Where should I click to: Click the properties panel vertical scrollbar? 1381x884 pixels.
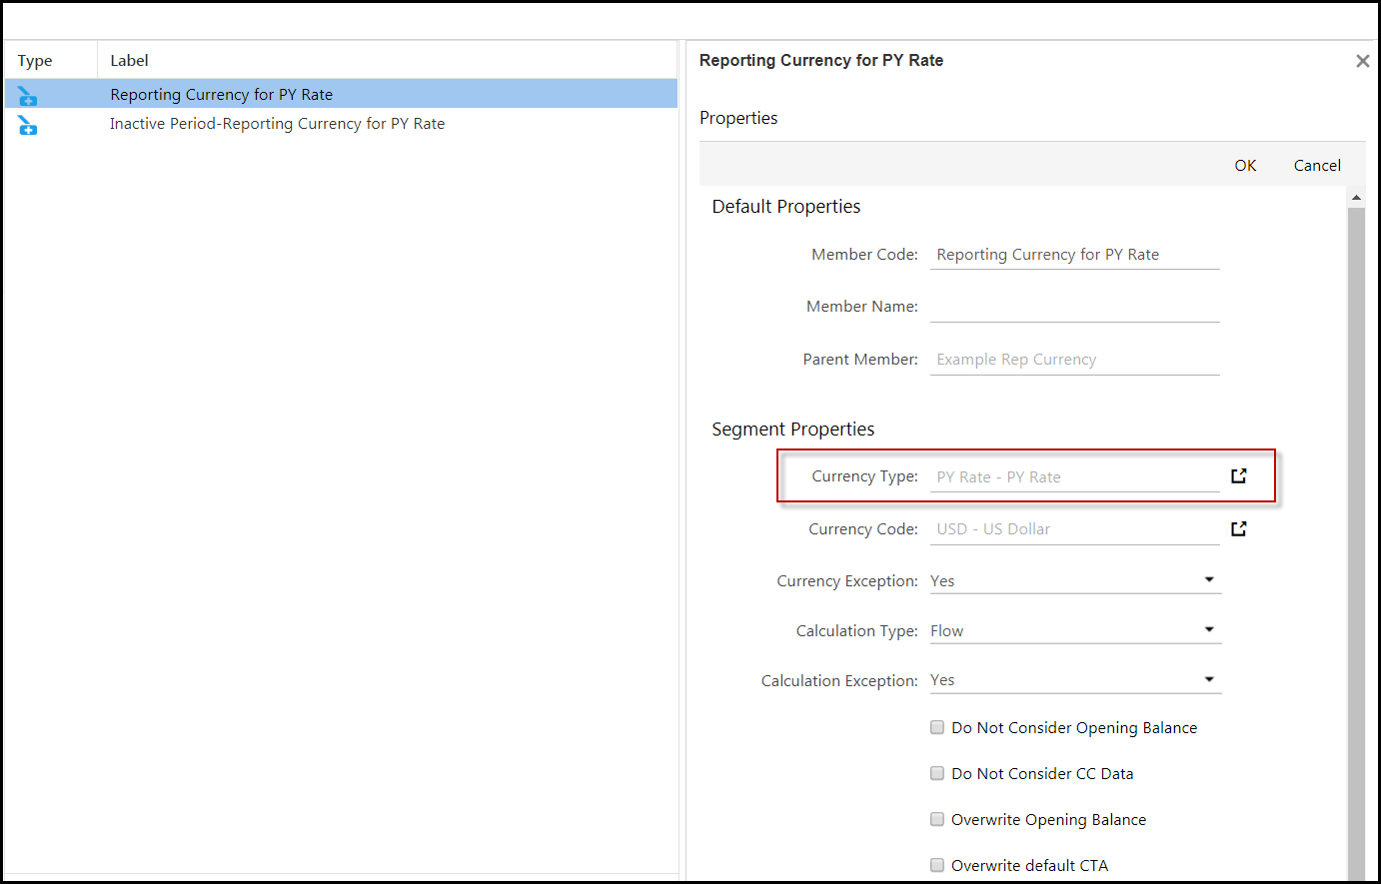click(1356, 544)
